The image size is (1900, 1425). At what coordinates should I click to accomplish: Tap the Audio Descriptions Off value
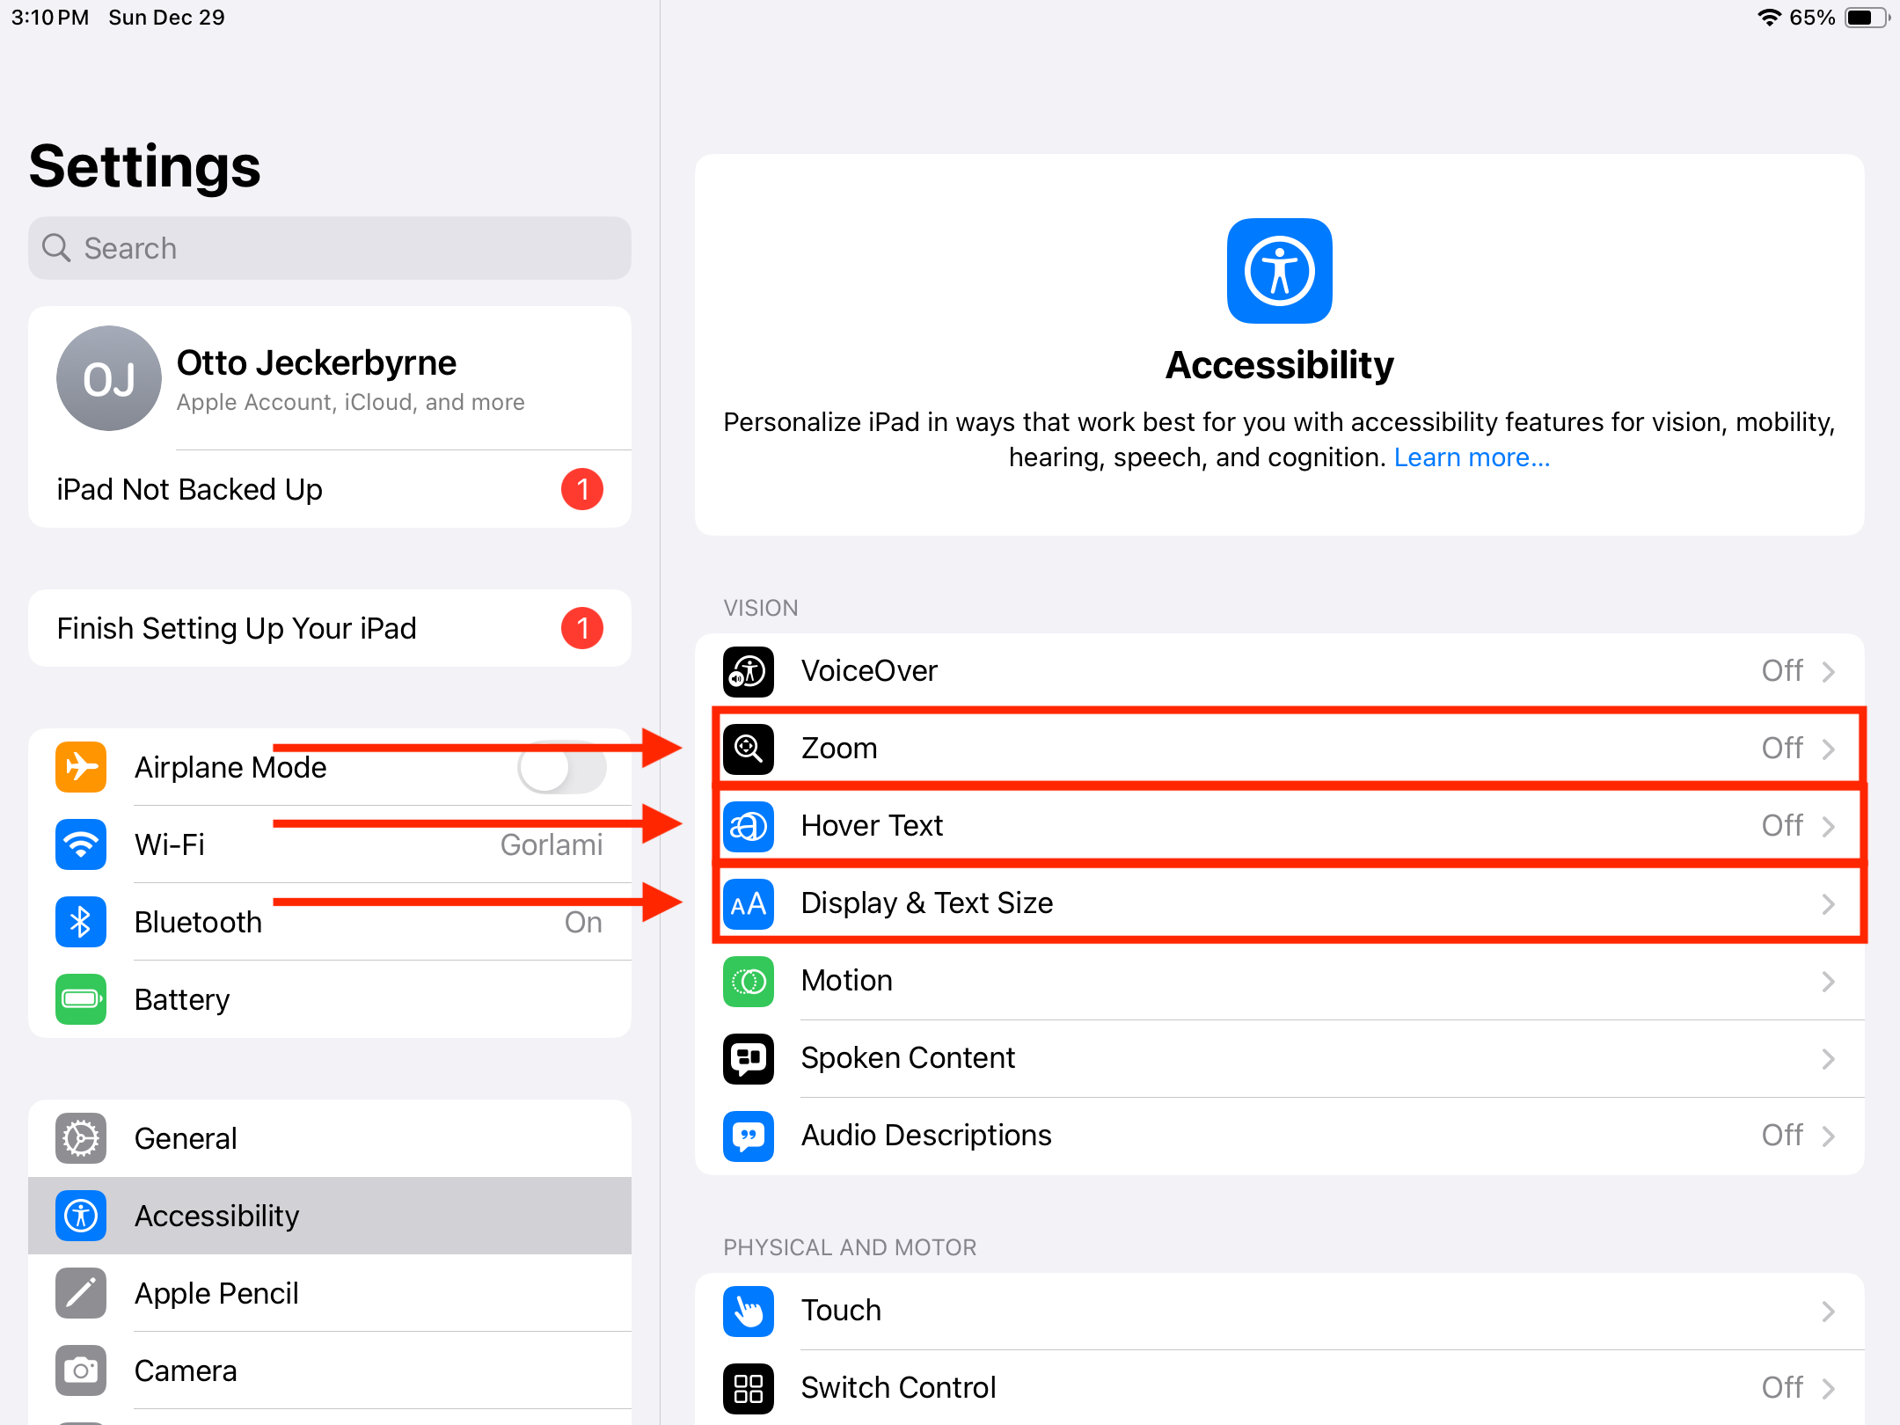(x=1782, y=1136)
